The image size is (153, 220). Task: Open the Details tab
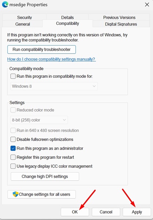point(67,17)
